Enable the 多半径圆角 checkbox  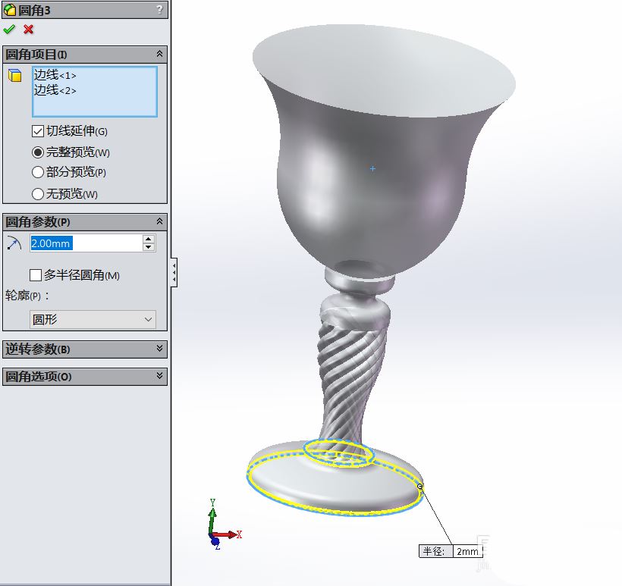36,275
